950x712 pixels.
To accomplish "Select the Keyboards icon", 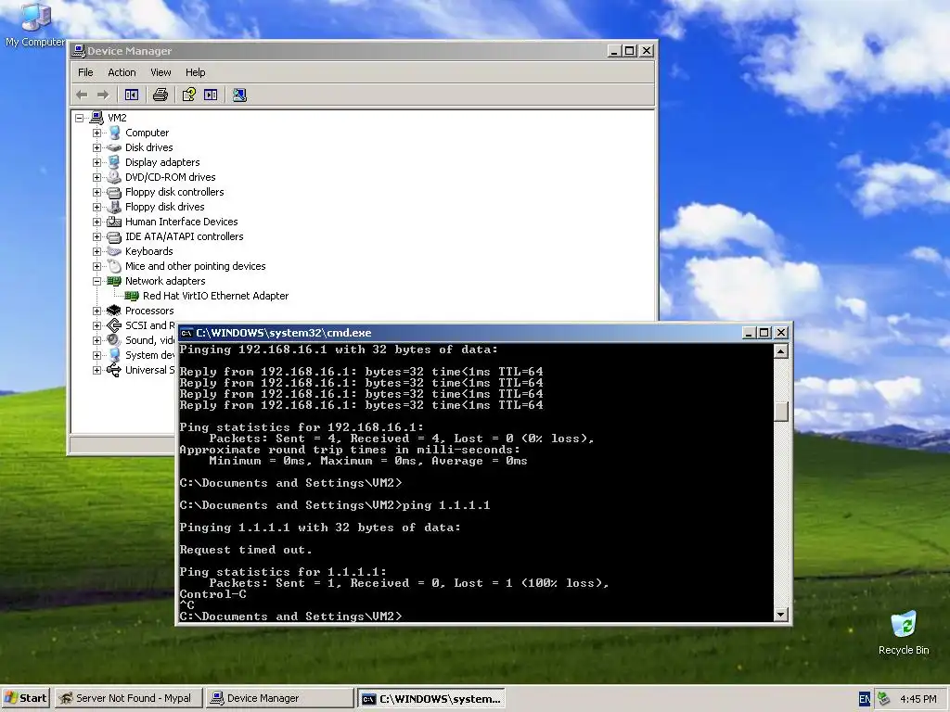I will [x=114, y=251].
